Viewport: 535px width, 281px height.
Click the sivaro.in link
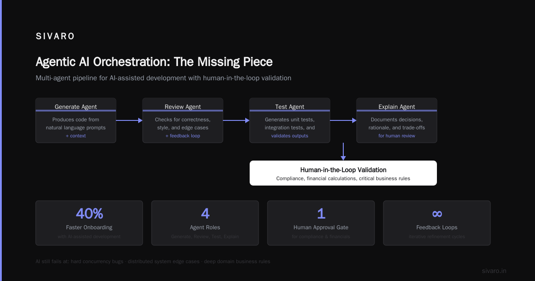(x=494, y=271)
